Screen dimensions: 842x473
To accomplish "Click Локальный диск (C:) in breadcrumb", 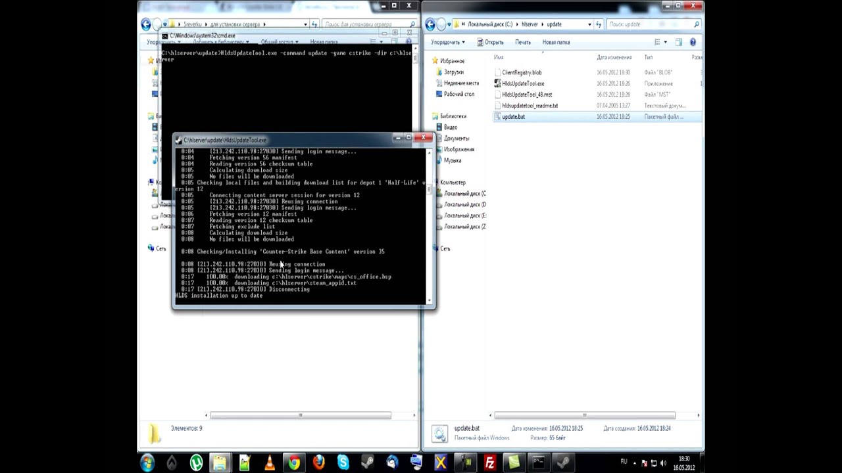I will pyautogui.click(x=490, y=24).
